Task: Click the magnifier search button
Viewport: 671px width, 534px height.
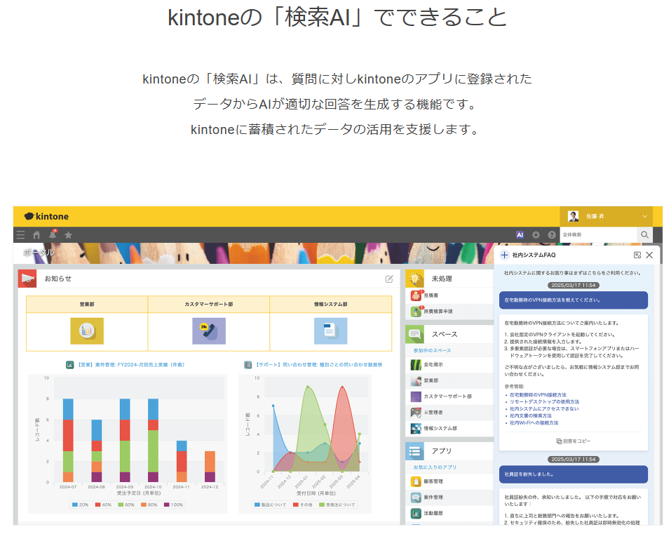Action: [x=644, y=234]
